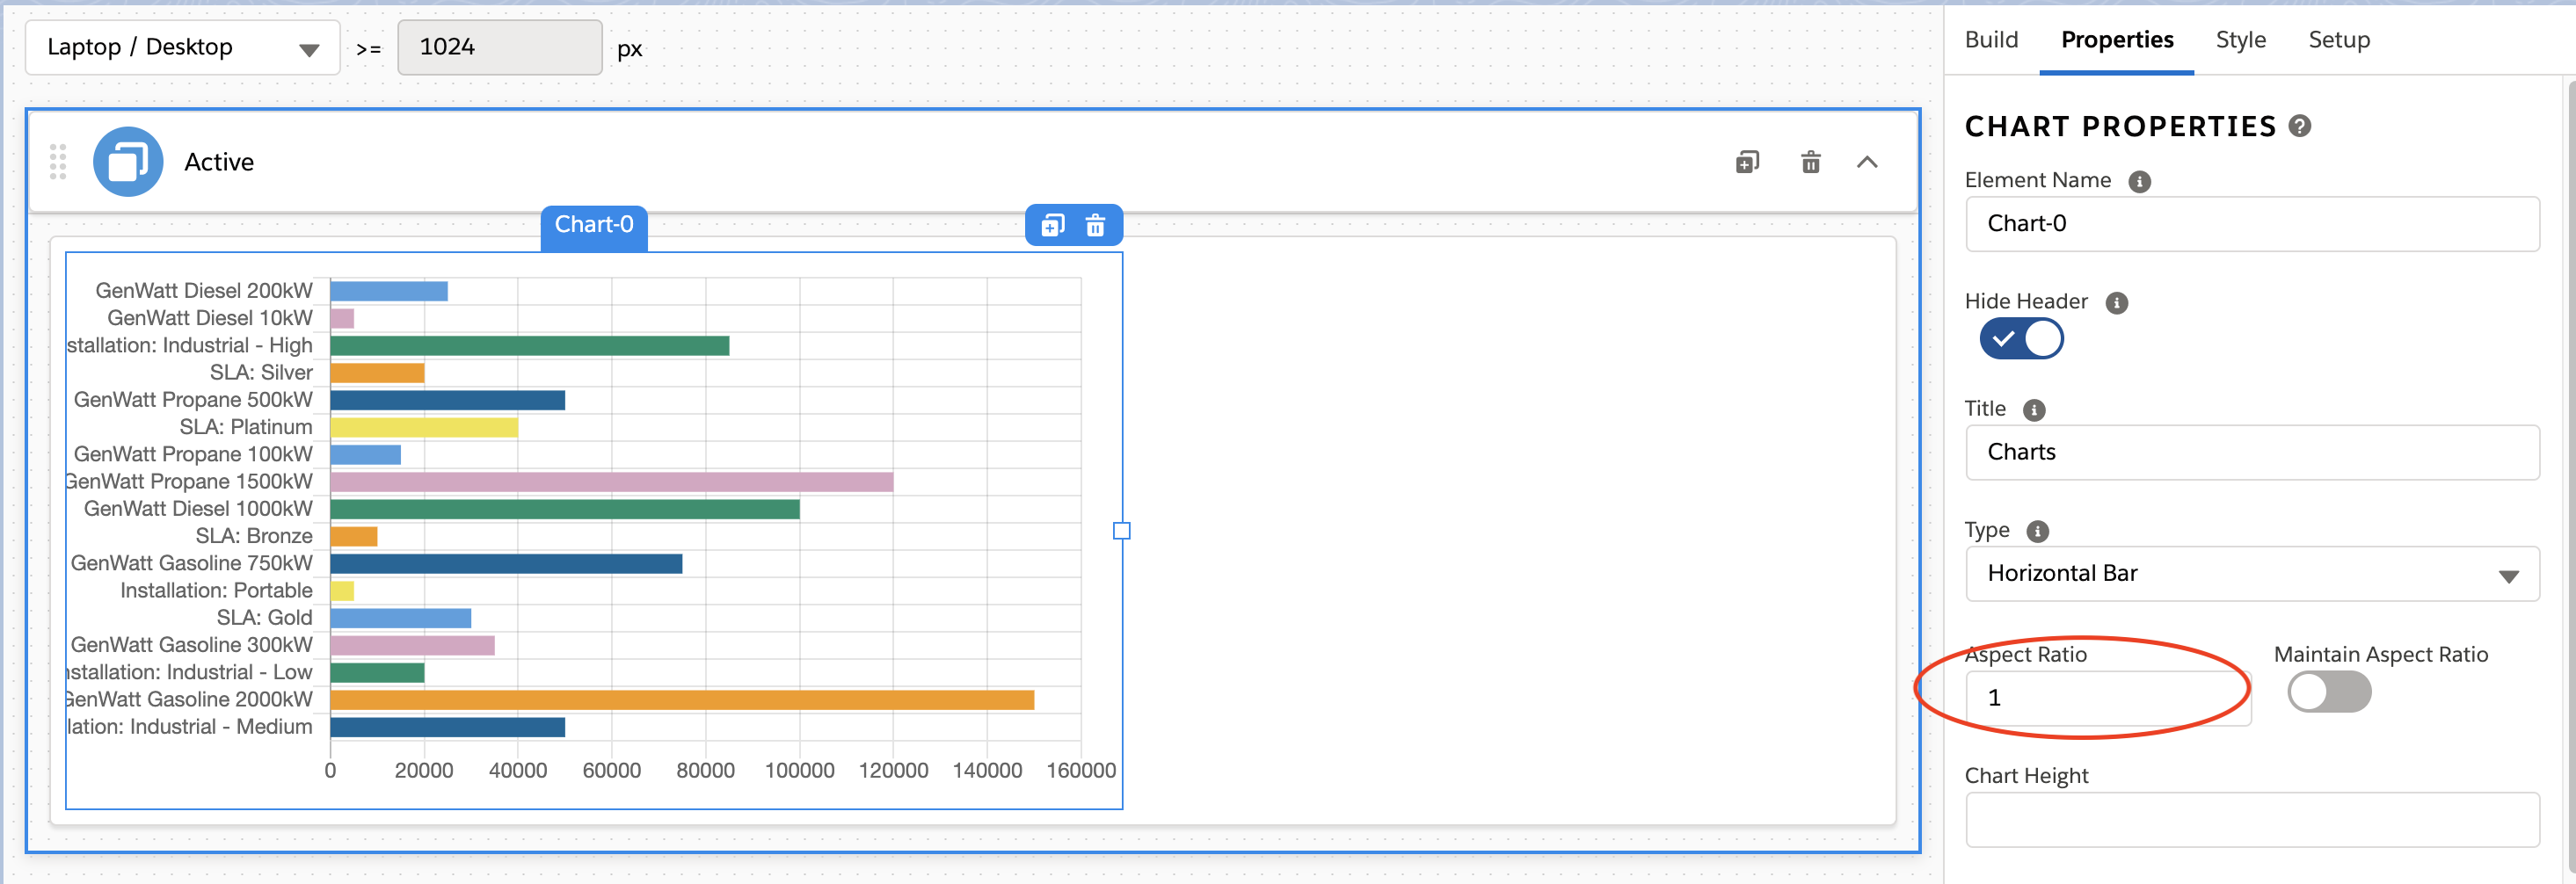This screenshot has height=884, width=2576.
Task: Switch to the Build tab
Action: pos(1991,40)
